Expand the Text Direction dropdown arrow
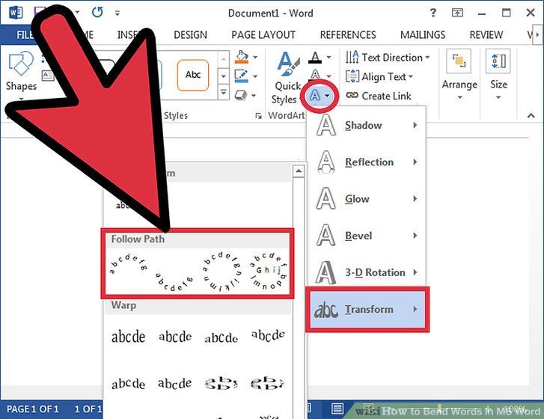 pos(427,57)
